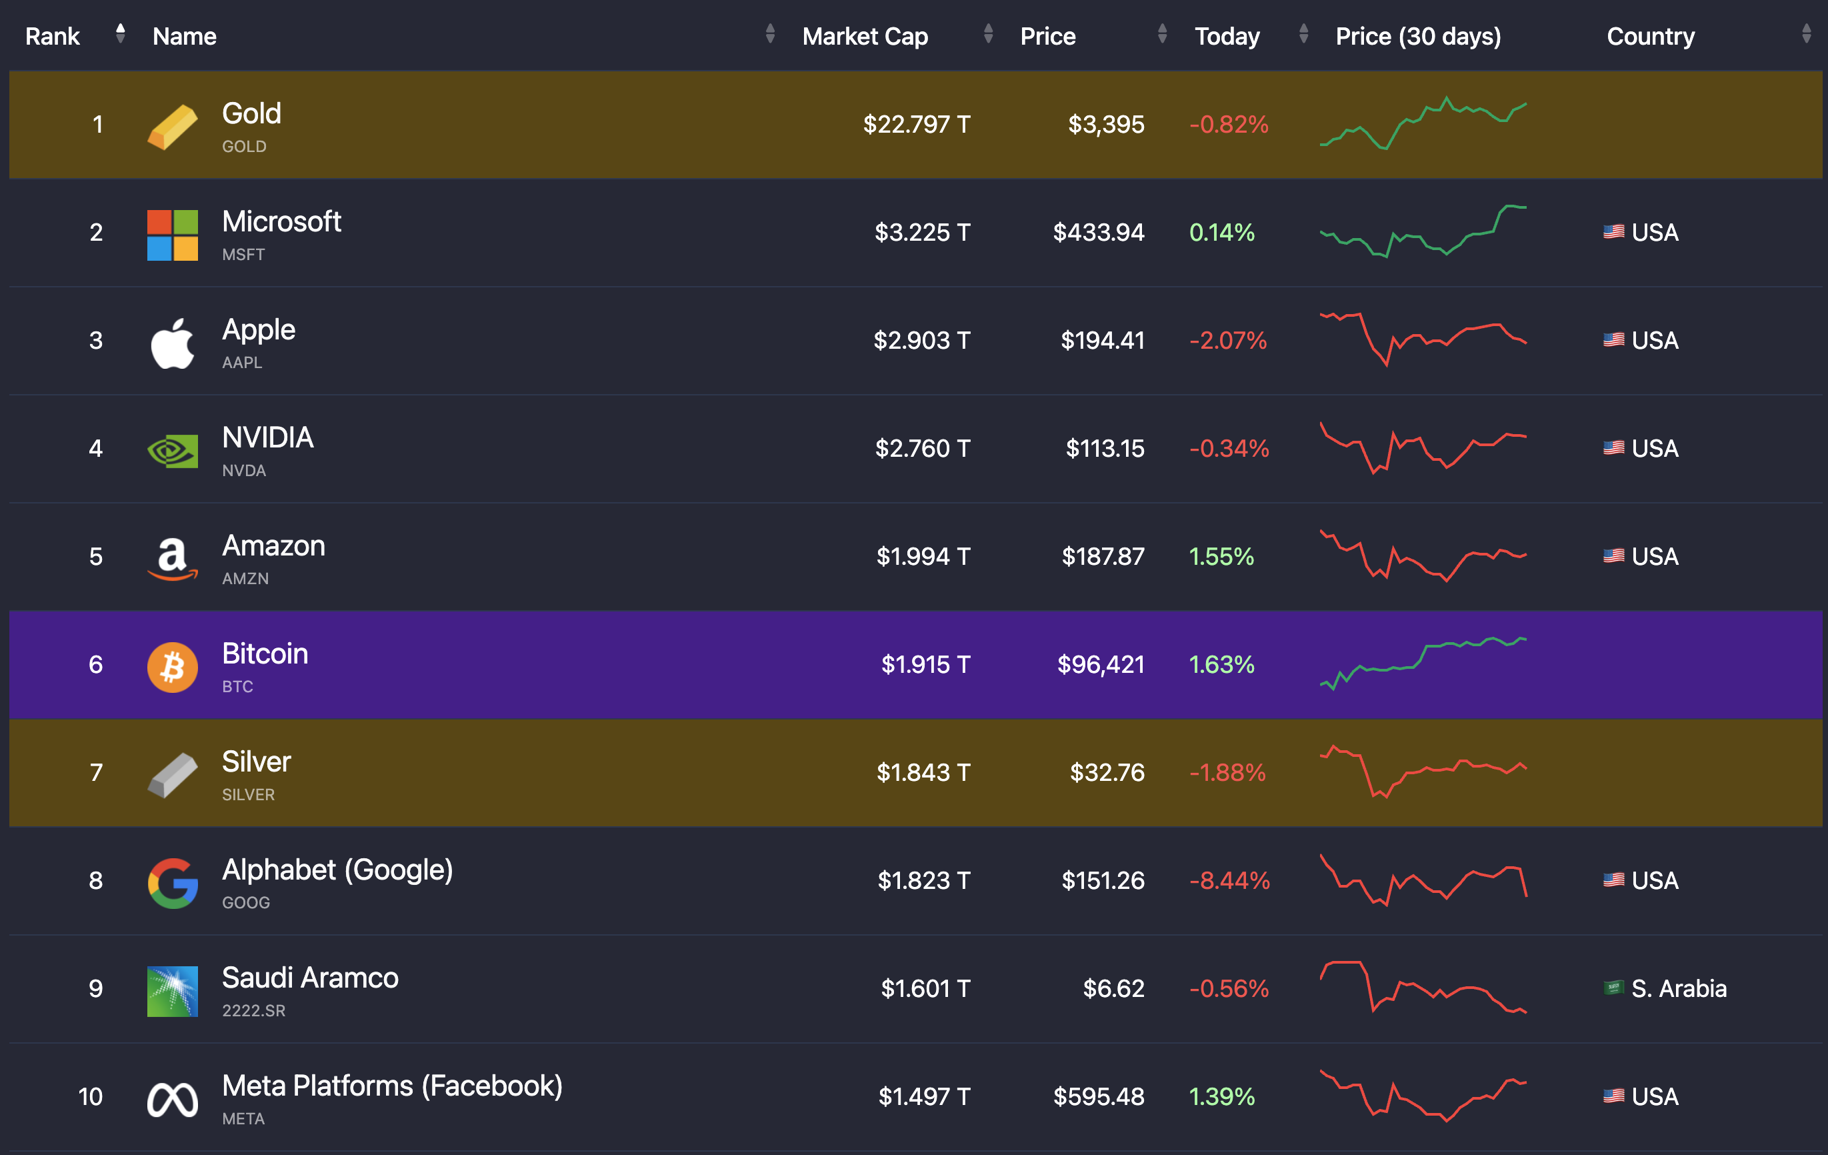Click Alphabet's 30-day price sparkline

click(x=1423, y=880)
